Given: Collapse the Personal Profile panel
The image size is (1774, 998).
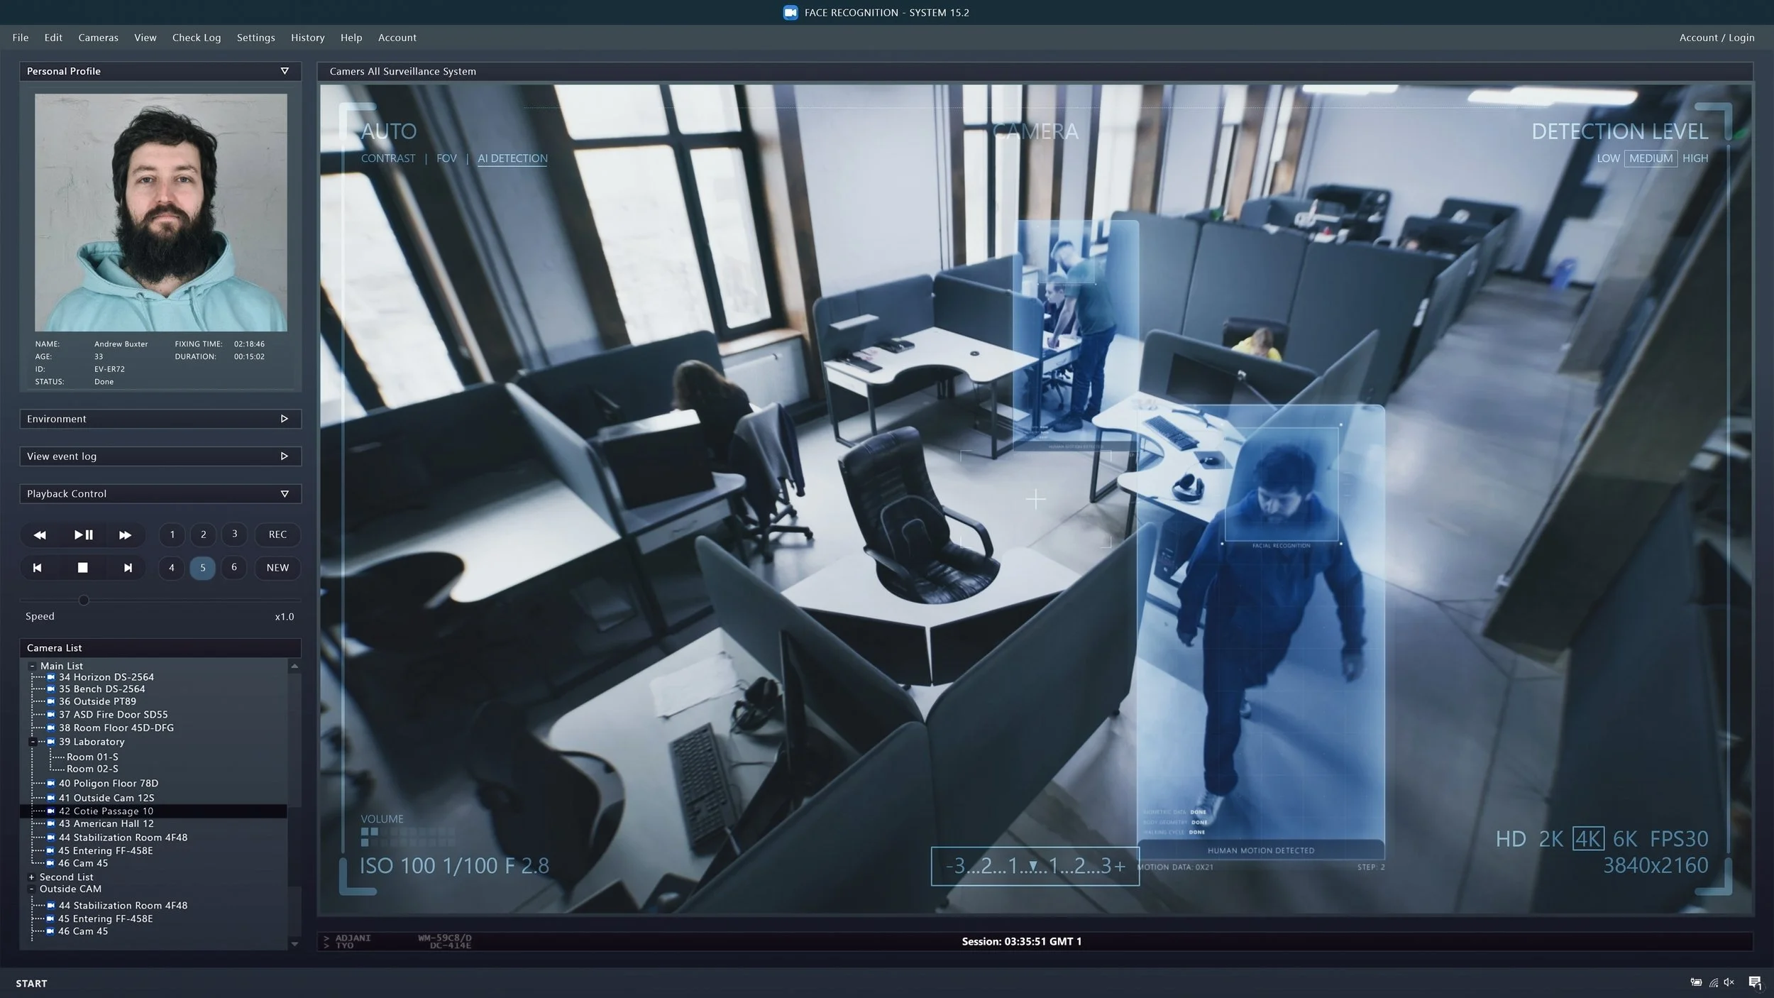Looking at the screenshot, I should [x=285, y=71].
